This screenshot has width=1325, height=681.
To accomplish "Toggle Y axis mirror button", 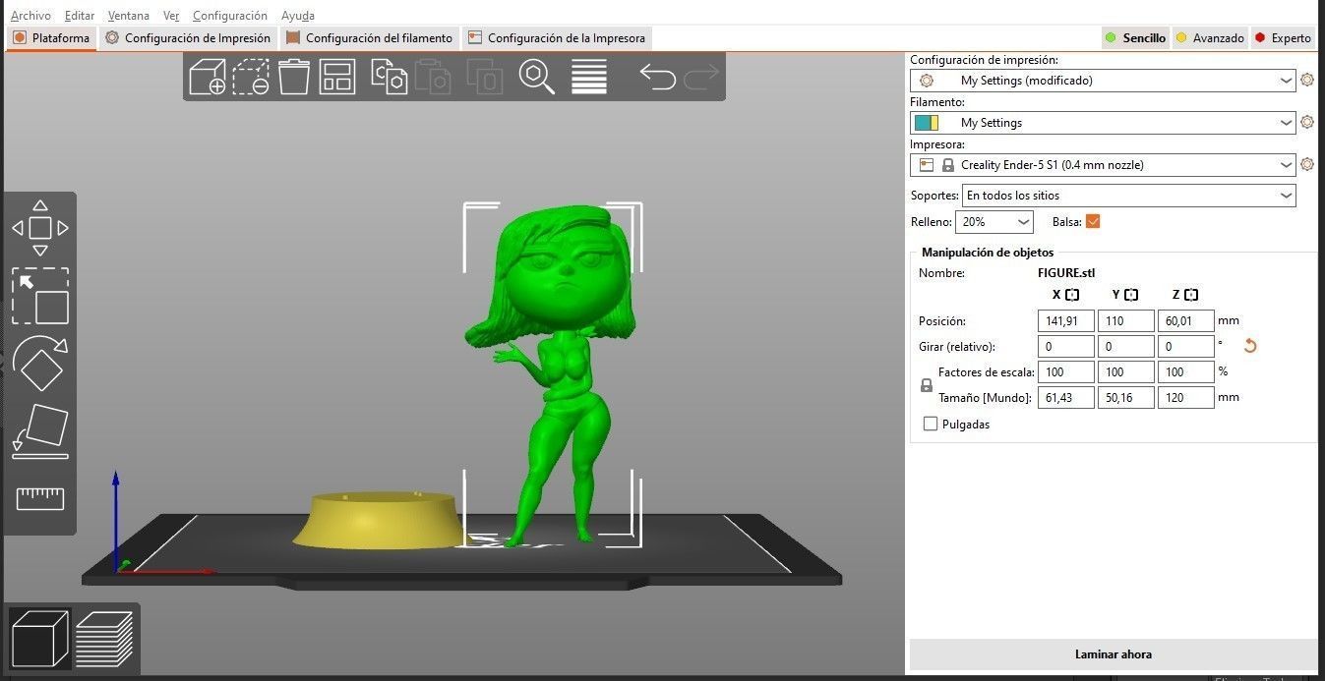I will click(x=1132, y=295).
